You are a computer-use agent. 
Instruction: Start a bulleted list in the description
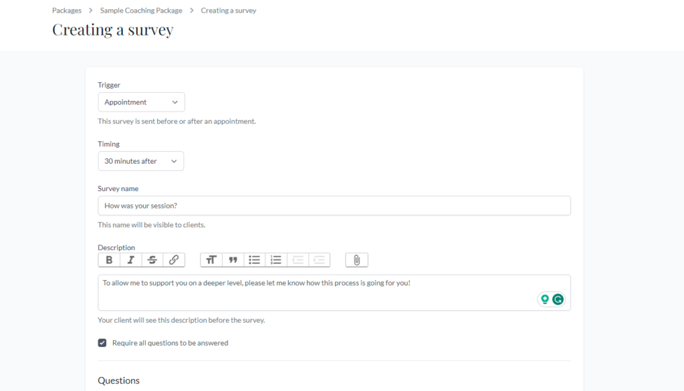[x=255, y=260]
